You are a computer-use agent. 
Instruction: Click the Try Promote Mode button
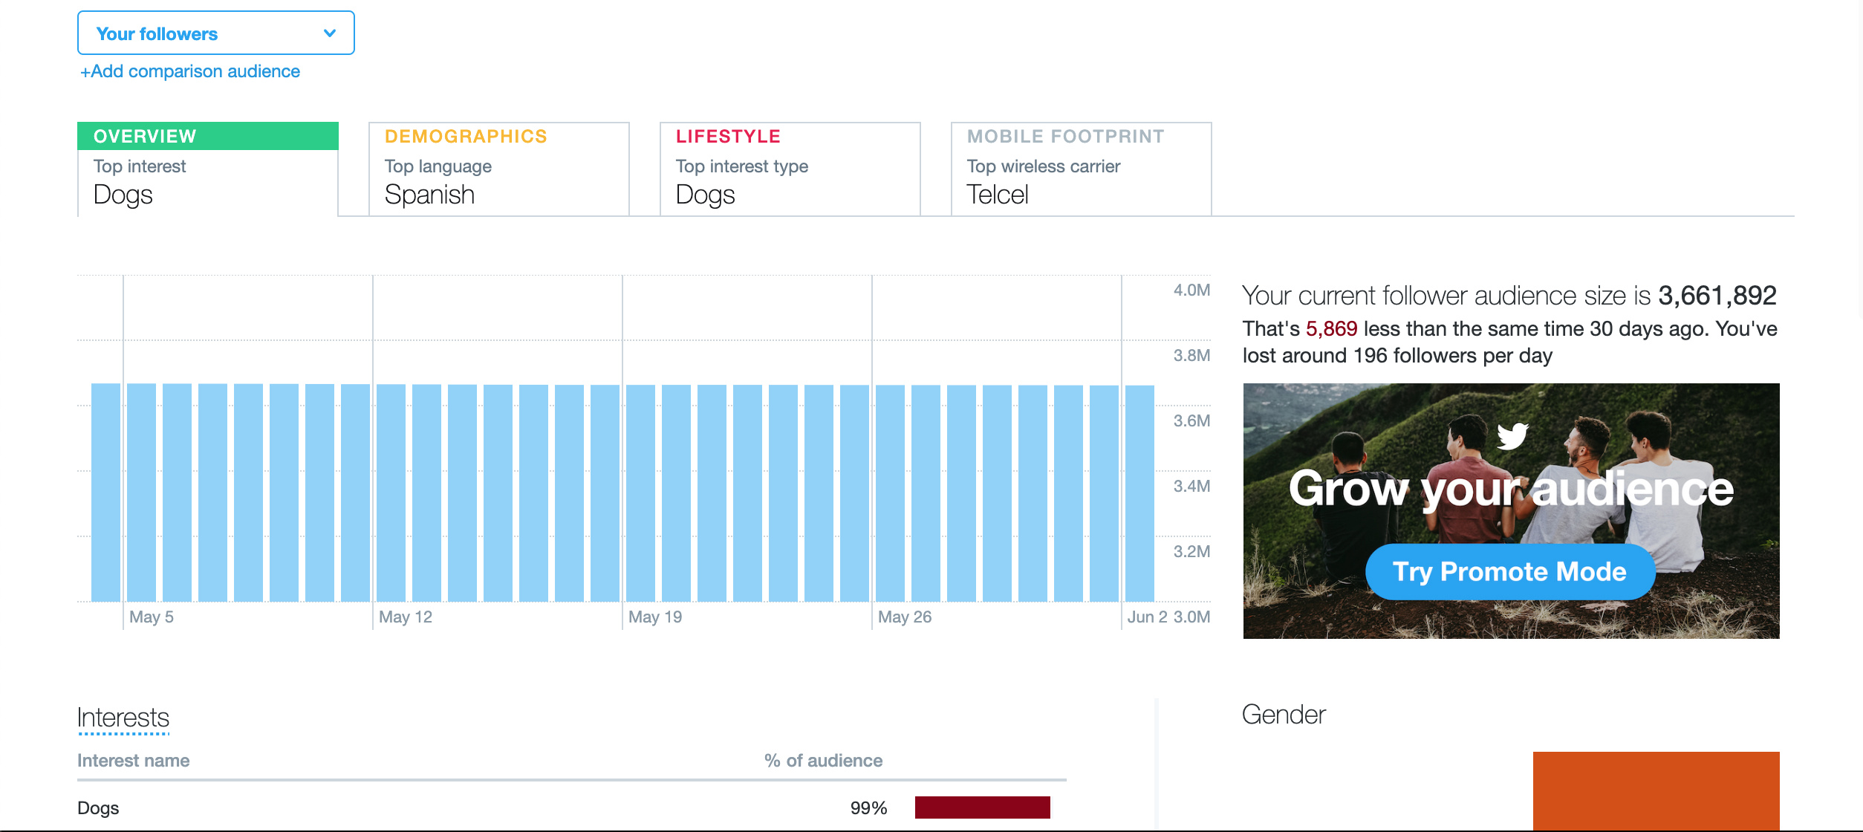(x=1510, y=571)
